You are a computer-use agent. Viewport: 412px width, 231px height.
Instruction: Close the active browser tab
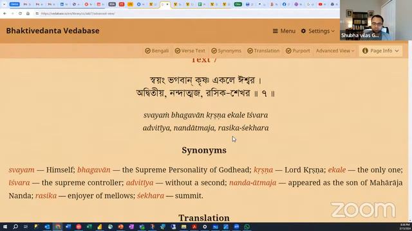[167, 4]
